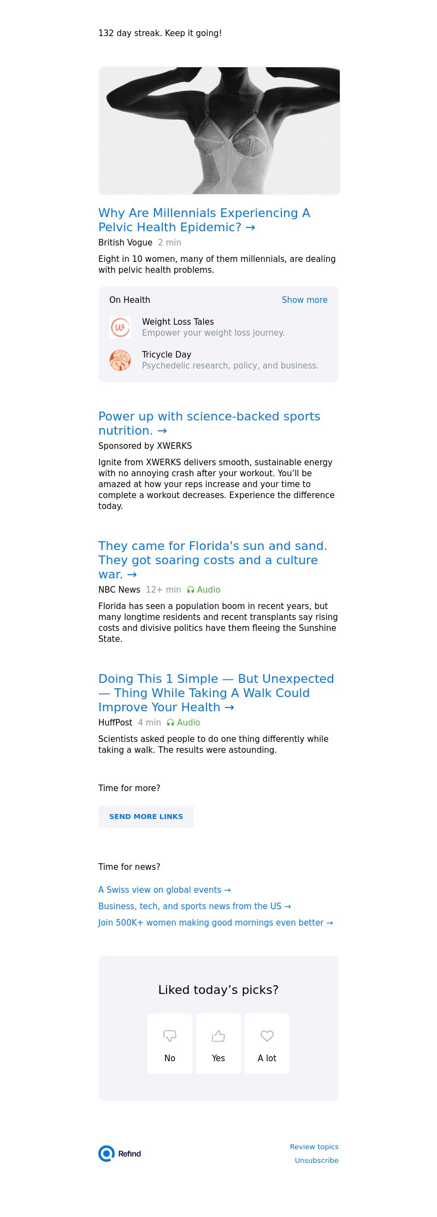The width and height of the screenshot is (437, 1217).
Task: Click the Unsubscribe link
Action: click(x=316, y=1161)
